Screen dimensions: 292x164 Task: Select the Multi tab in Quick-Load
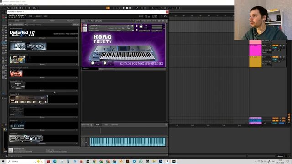[x=98, y=125]
